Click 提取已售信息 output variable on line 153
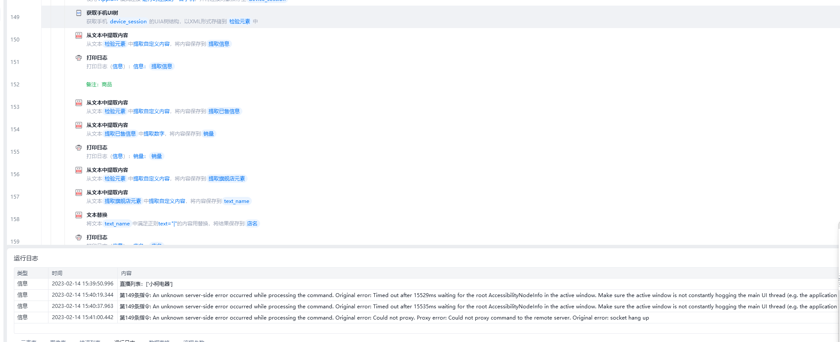840x342 pixels. click(x=224, y=111)
